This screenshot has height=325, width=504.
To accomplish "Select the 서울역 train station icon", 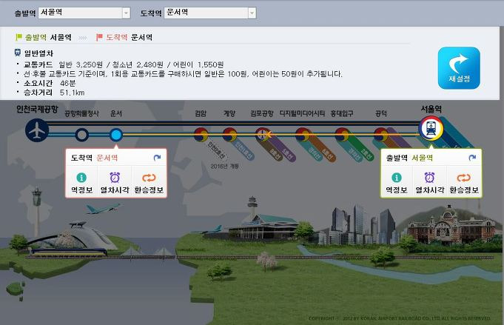I will tap(431, 128).
